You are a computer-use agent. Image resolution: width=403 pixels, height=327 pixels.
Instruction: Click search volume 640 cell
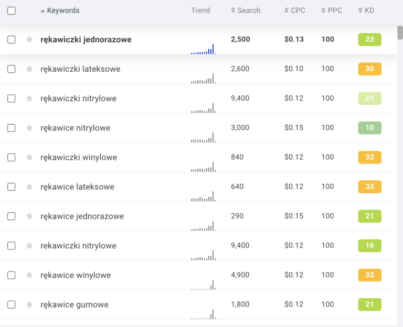tap(237, 187)
